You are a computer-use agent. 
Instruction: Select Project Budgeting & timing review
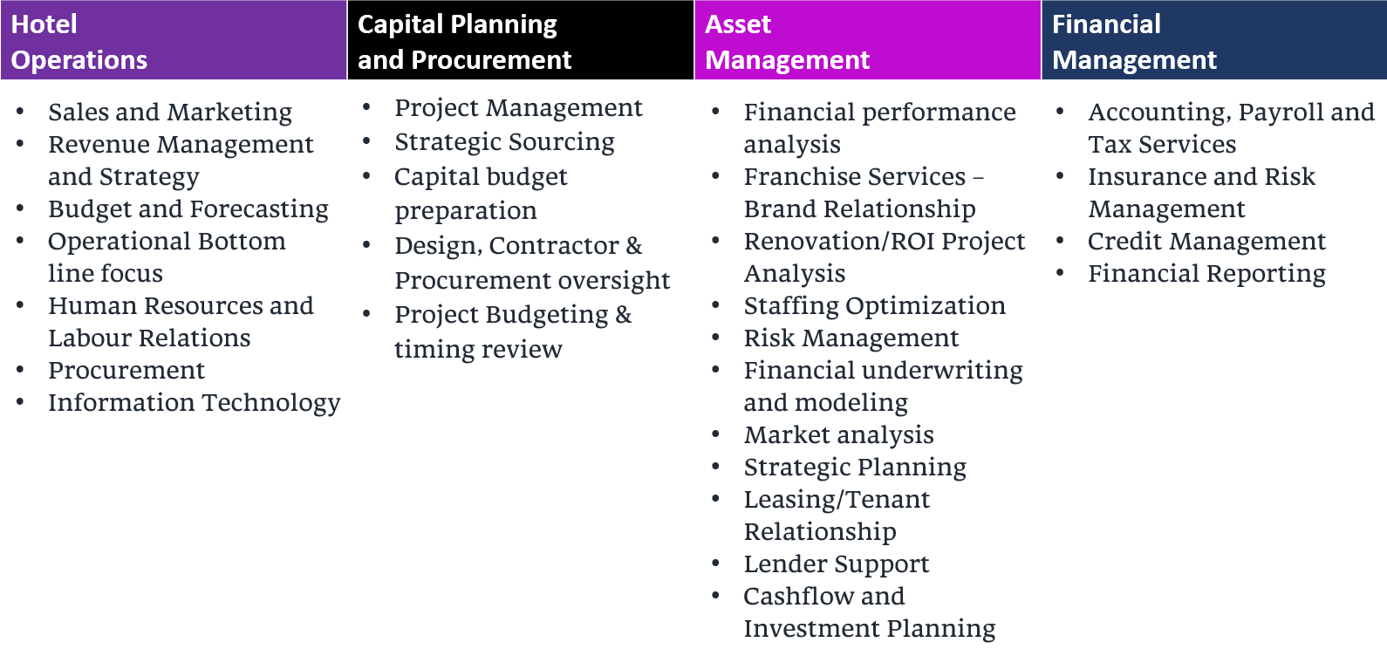coord(513,331)
